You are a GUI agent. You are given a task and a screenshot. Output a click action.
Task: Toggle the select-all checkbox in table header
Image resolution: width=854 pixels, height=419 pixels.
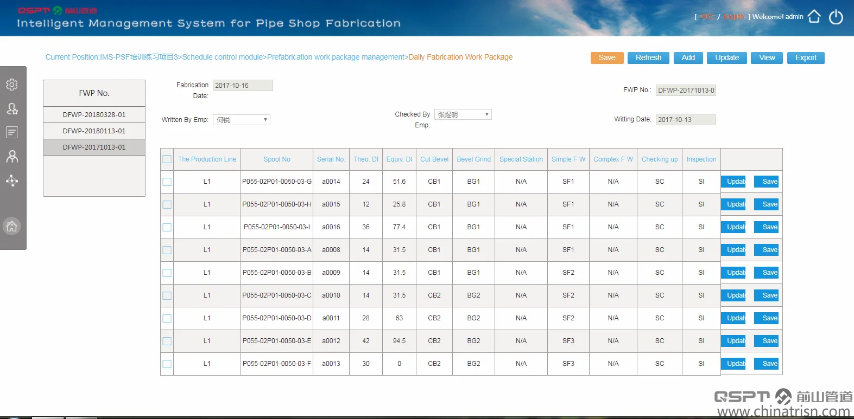pyautogui.click(x=167, y=159)
